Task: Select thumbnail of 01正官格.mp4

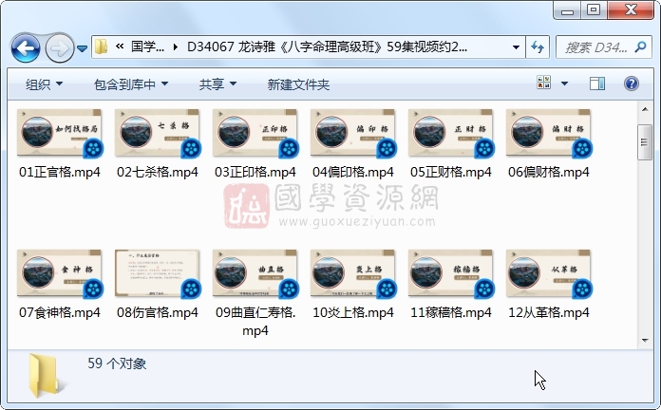Action: pos(60,134)
